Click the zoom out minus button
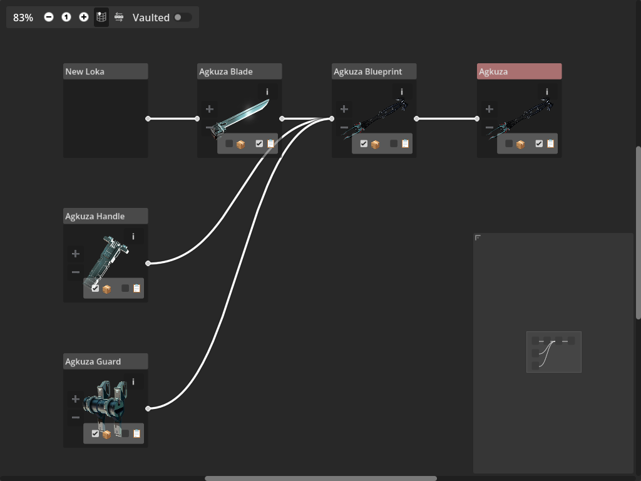The image size is (641, 481). 49,18
